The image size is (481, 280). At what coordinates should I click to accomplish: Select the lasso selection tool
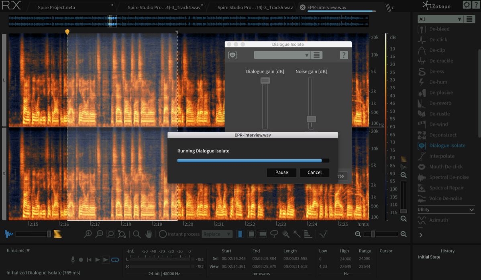pyautogui.click(x=274, y=234)
